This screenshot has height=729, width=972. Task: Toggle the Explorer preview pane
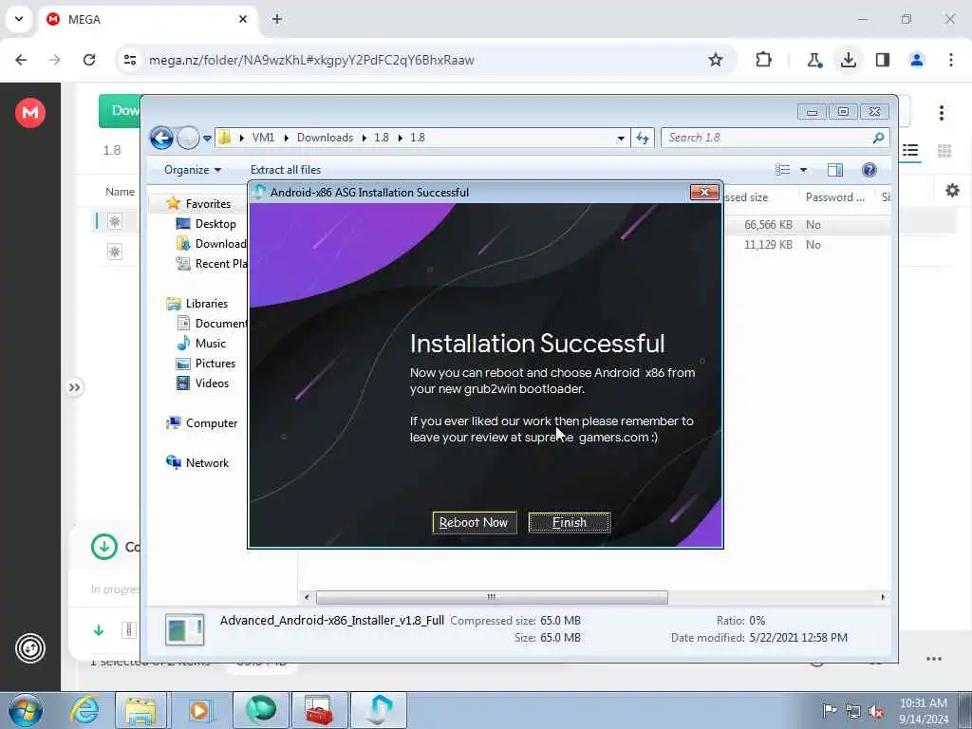835,170
